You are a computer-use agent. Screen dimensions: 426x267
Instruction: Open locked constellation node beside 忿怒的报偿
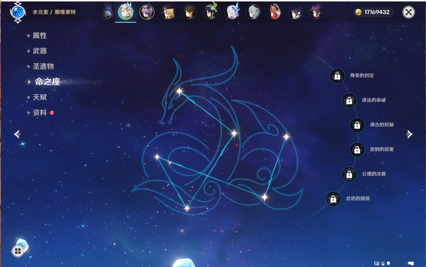(x=333, y=199)
